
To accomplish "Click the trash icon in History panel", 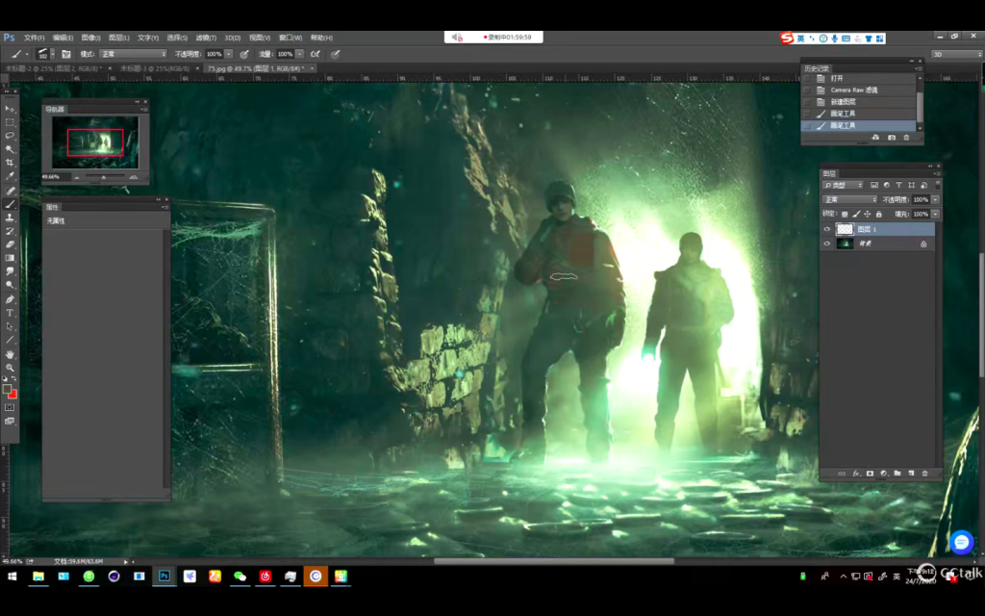I will pos(906,138).
